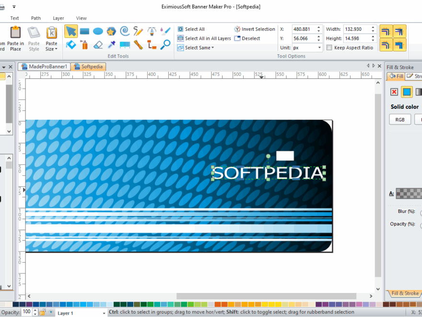Click the layer visibility icon beside Layer 1
This screenshot has height=317, width=422.
(51, 312)
